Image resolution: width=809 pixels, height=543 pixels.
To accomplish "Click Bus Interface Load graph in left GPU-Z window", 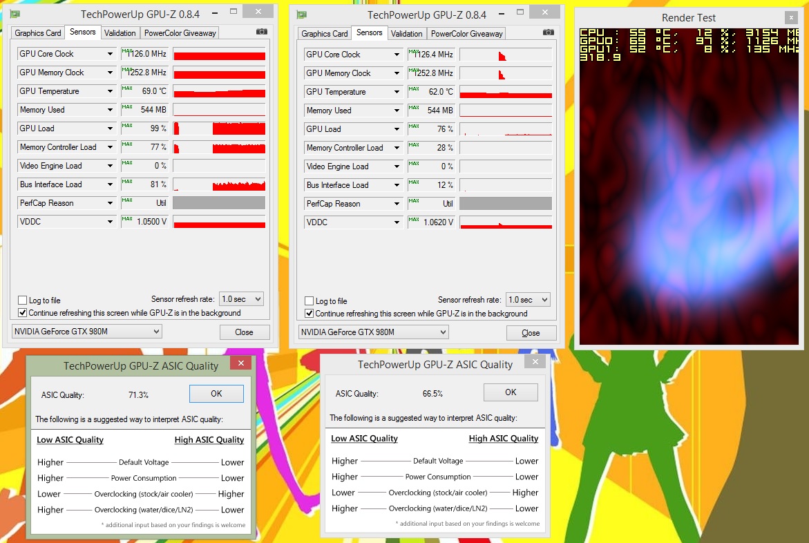I will click(x=219, y=184).
